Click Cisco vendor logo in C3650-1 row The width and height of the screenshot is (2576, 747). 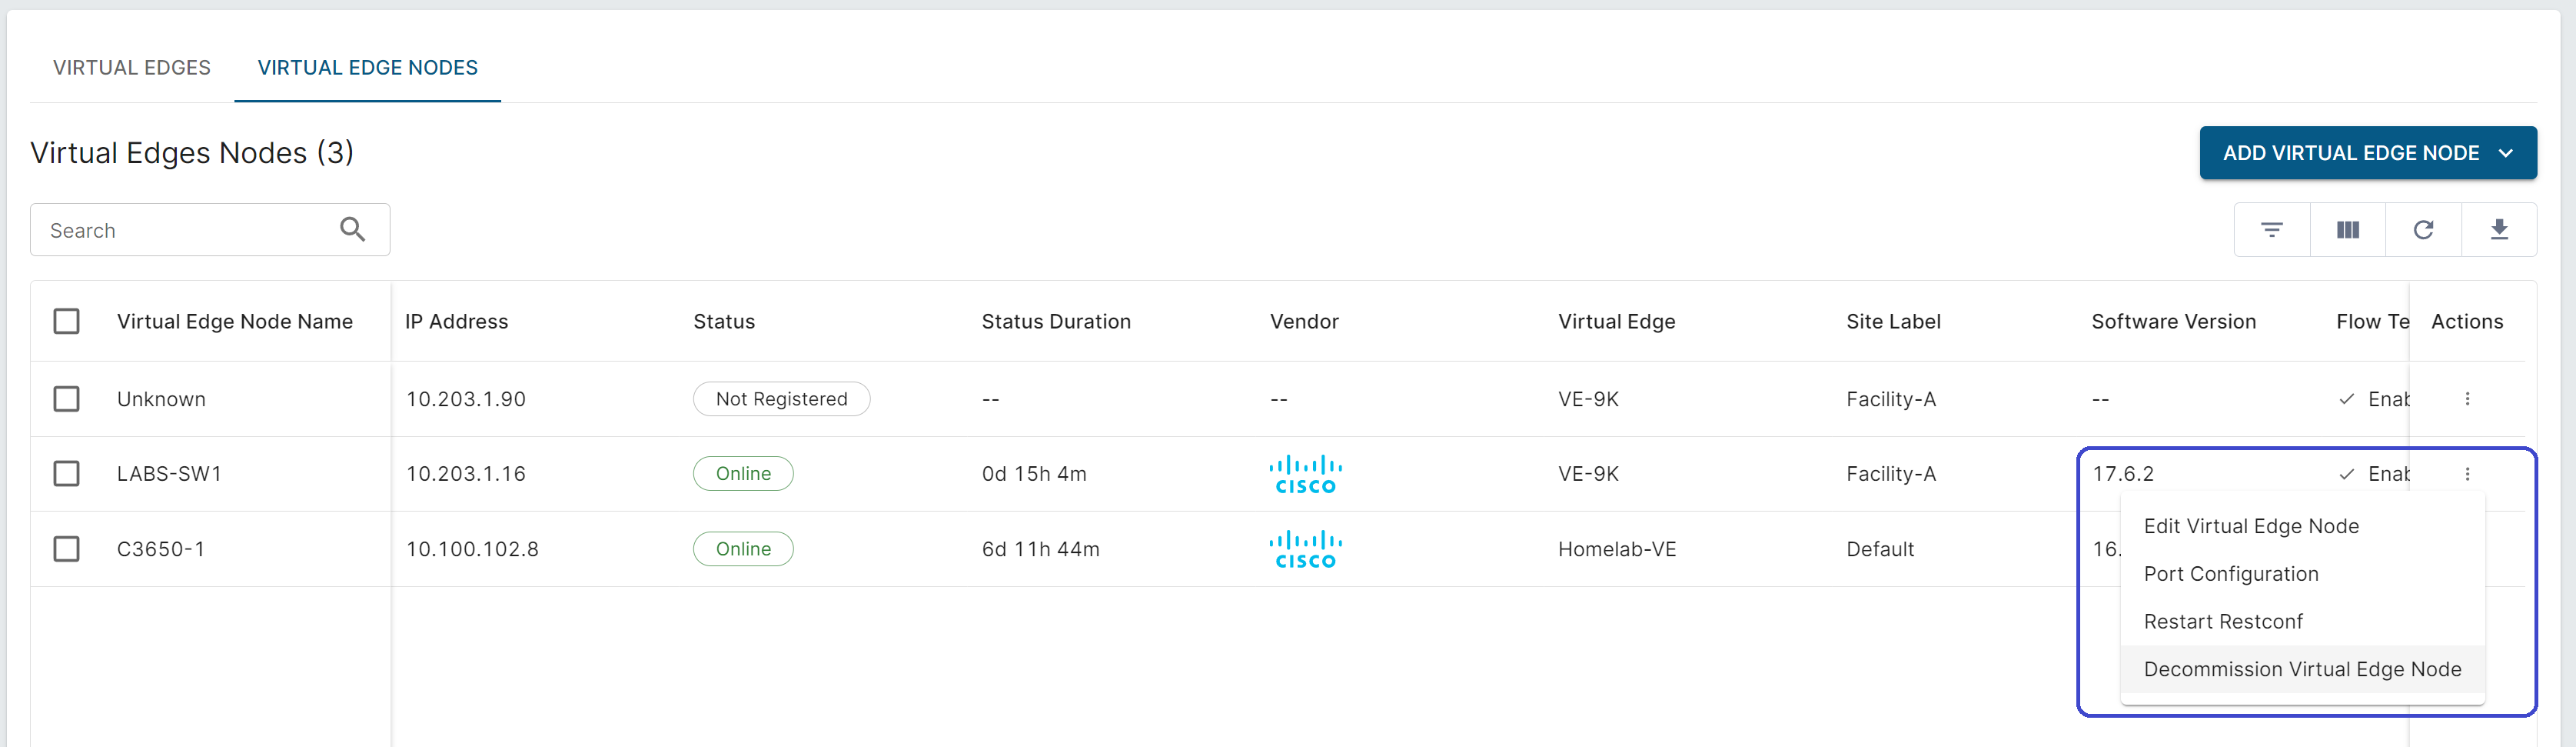pyautogui.click(x=1305, y=549)
